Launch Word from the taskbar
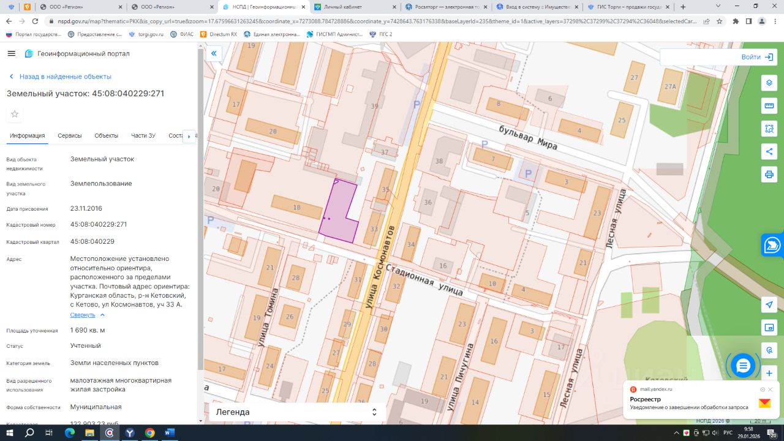This screenshot has height=441, width=784. coord(170,433)
